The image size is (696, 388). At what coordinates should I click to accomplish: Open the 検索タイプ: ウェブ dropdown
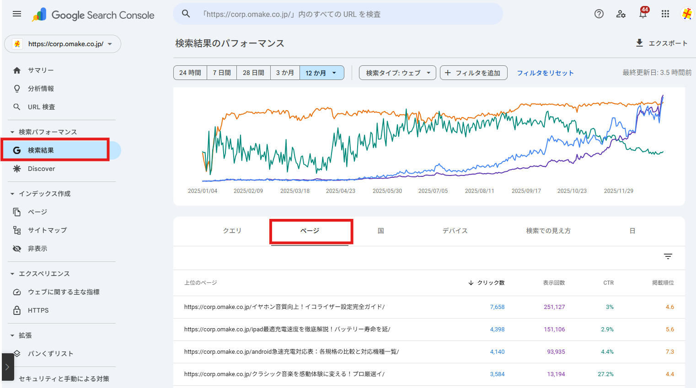tap(397, 73)
